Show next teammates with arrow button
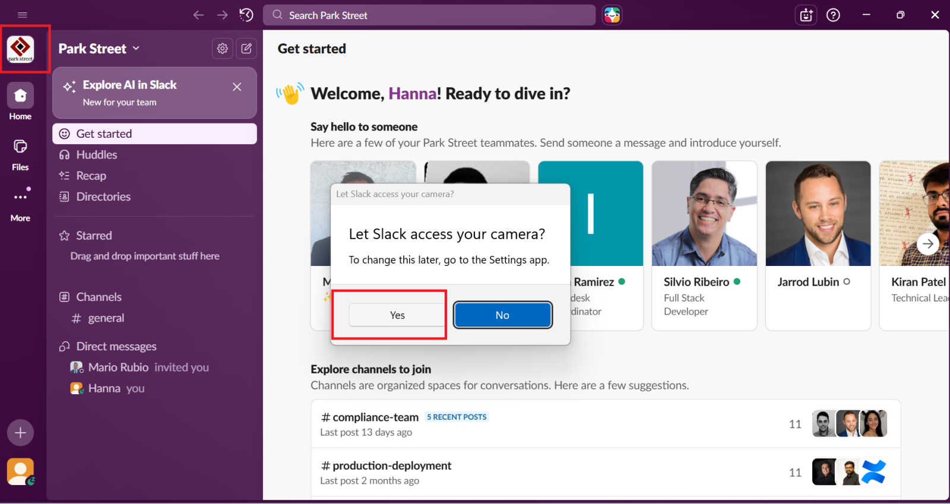950x504 pixels. (928, 244)
